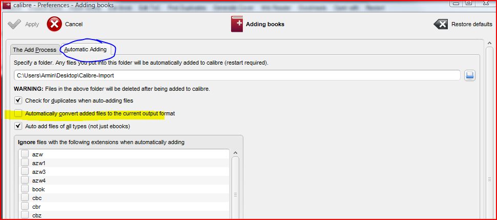Viewport: 497px width, 220px height.
Task: Click extension list scroll-up arrow
Action: click(235, 153)
